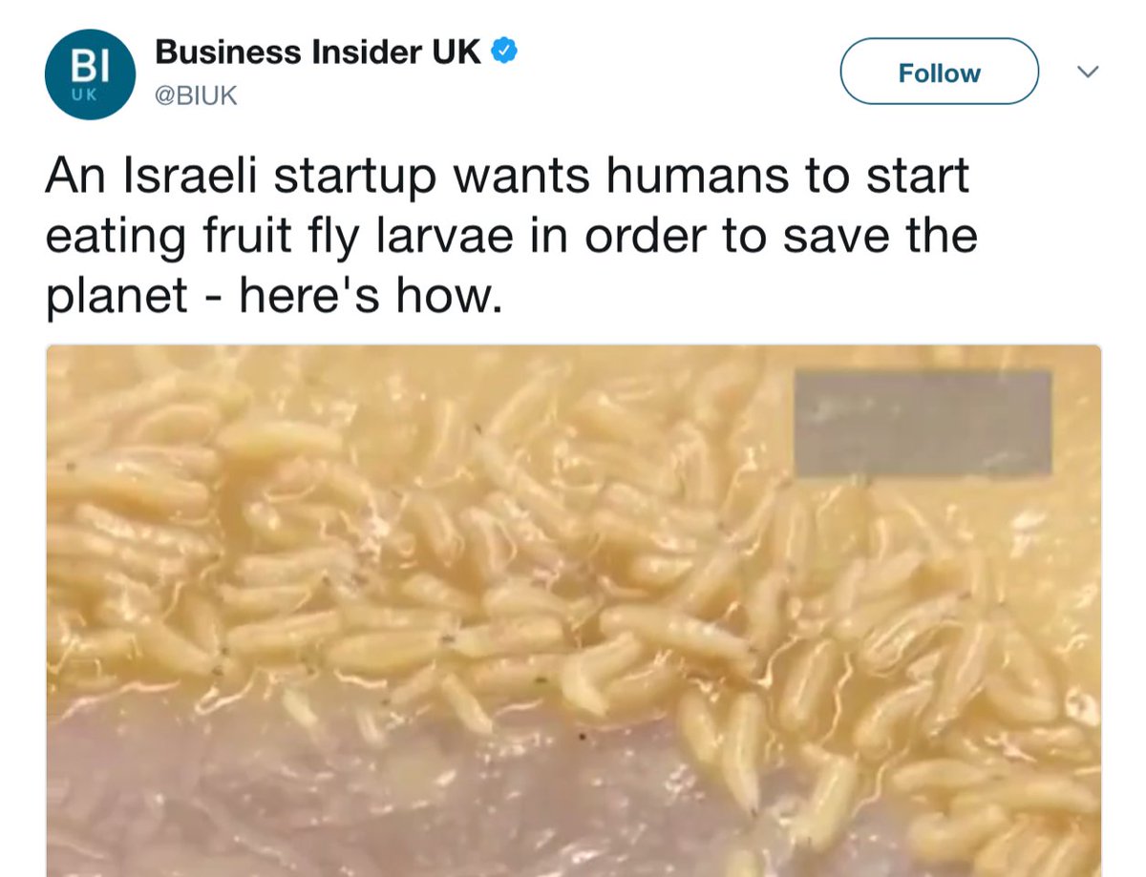The width and height of the screenshot is (1146, 877).
Task: Click the blue verified checkmark badge
Action: point(504,52)
